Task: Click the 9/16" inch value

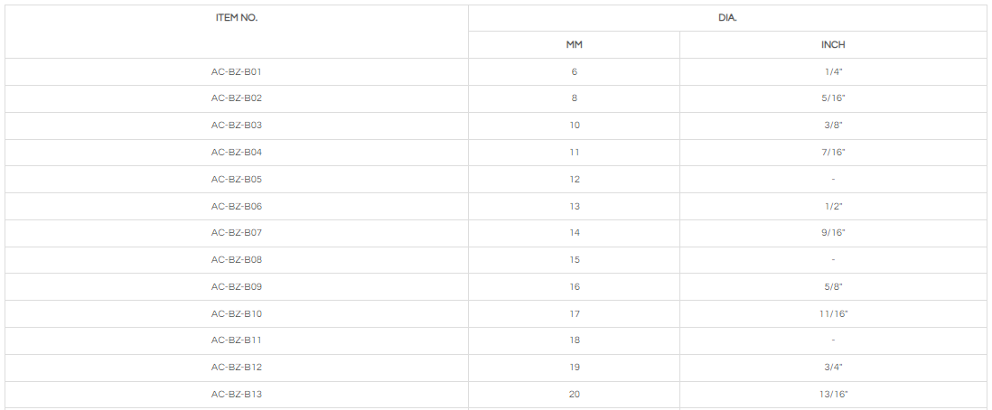Action: coord(833,233)
